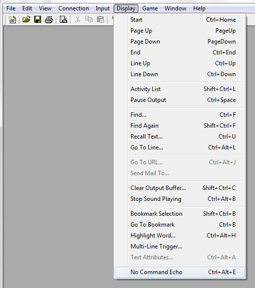Click the Copy toolbar icon
Screen dimensions: 255x288
click(x=89, y=19)
